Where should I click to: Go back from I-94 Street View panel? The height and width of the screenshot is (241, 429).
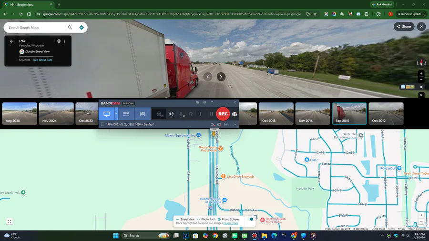11,41
